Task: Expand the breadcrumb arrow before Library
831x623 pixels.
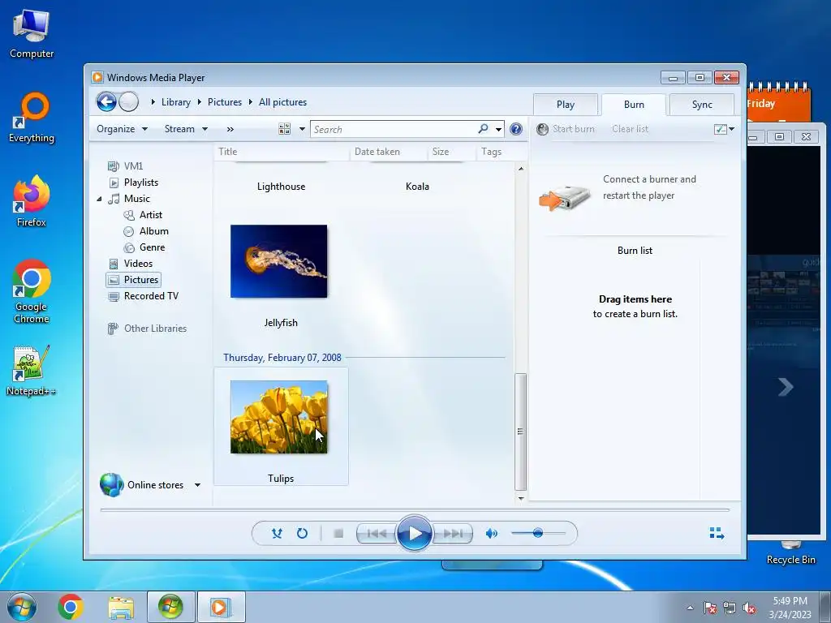Action: 153,101
